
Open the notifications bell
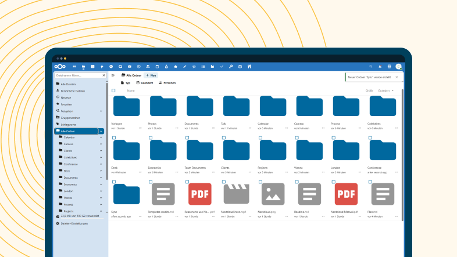pos(380,67)
